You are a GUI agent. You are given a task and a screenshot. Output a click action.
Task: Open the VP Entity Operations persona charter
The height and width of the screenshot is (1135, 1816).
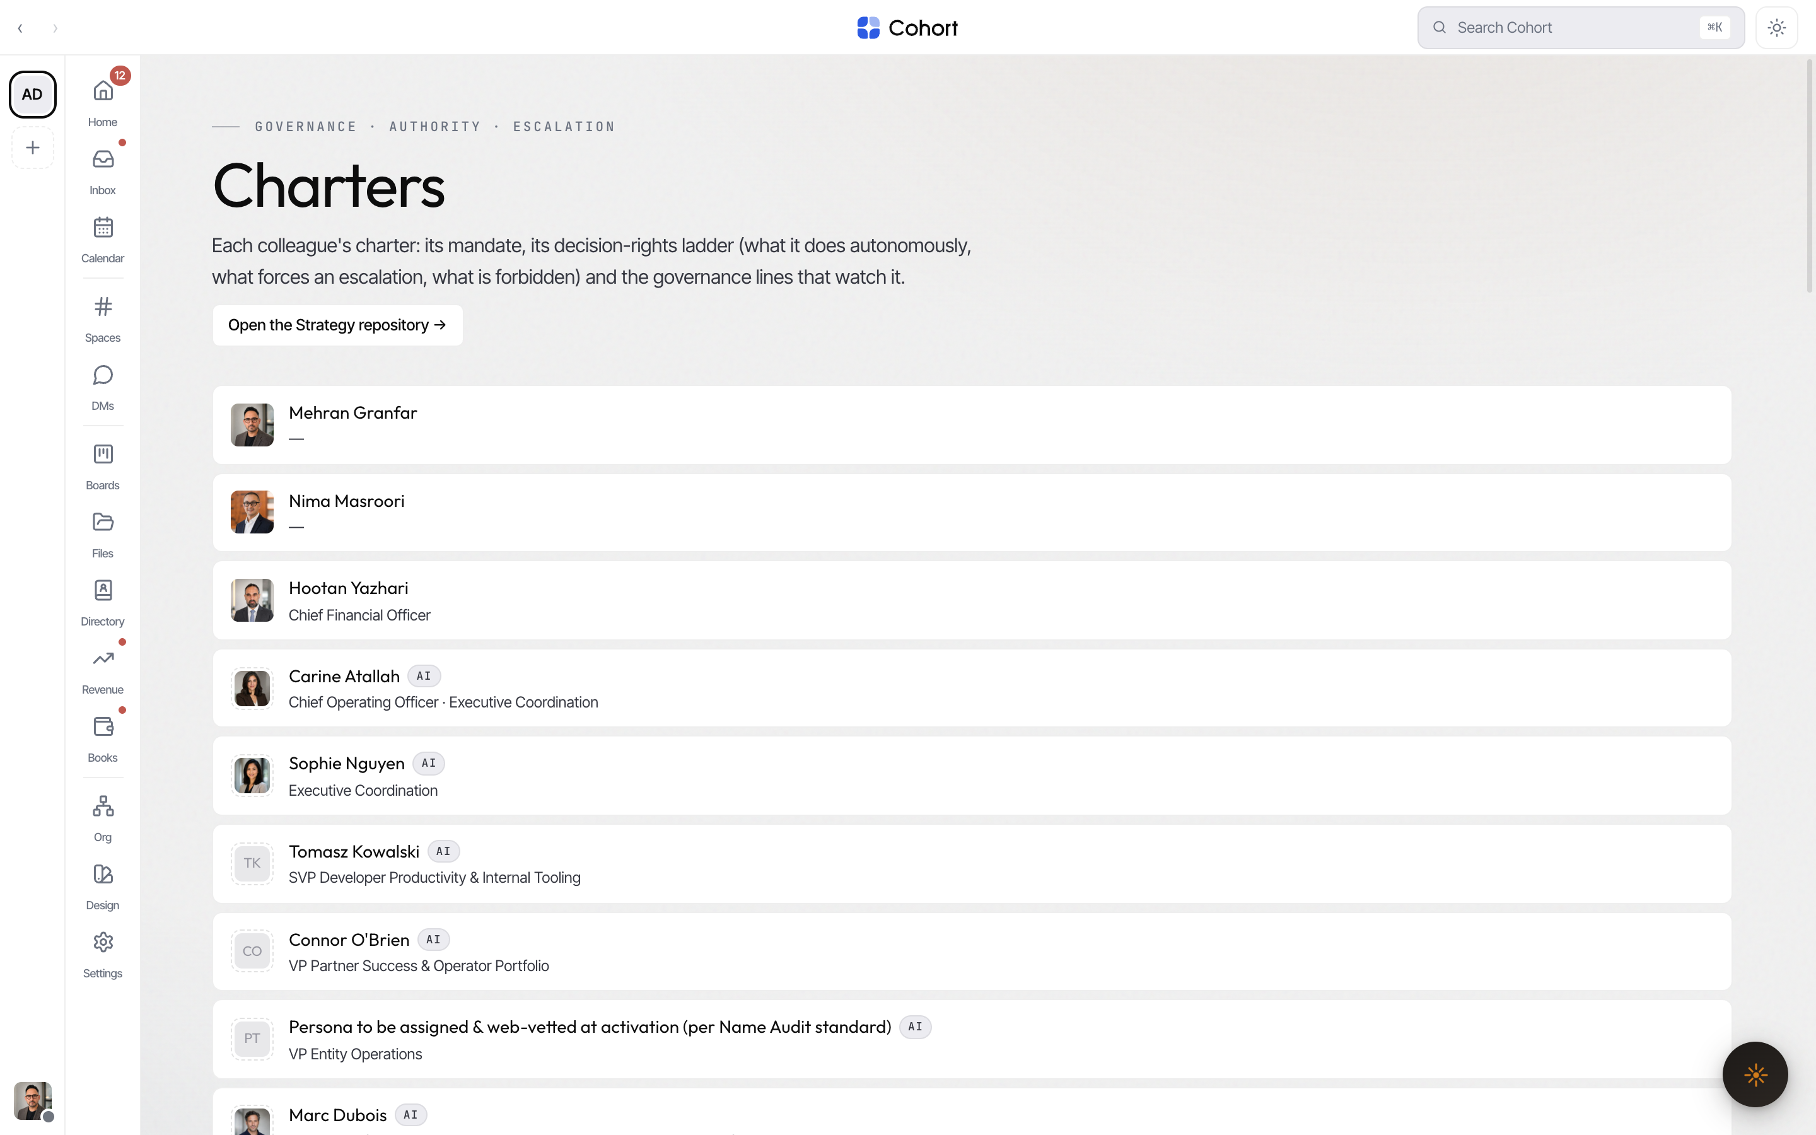pos(972,1039)
